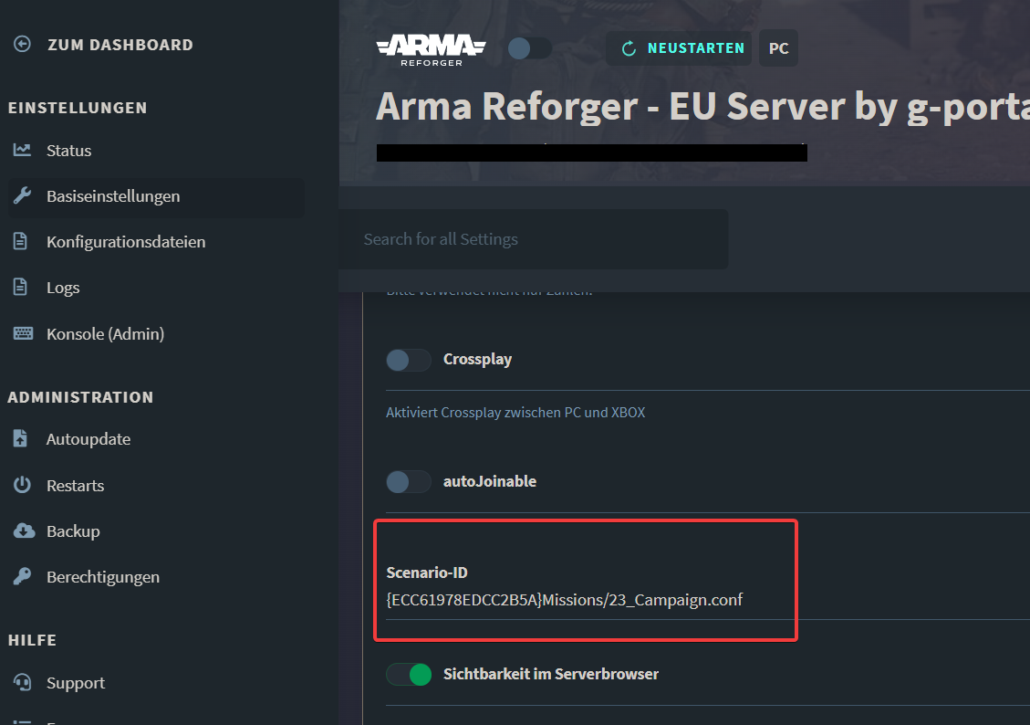Click the Scenario-ID value field
Image resolution: width=1030 pixels, height=725 pixels.
pos(563,600)
